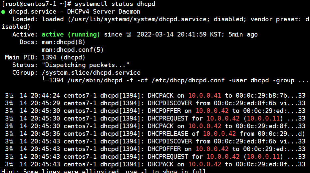Click the config path '/etc/dhcp/dhcpd.conf'
This screenshot has width=310, height=173.
(188, 80)
